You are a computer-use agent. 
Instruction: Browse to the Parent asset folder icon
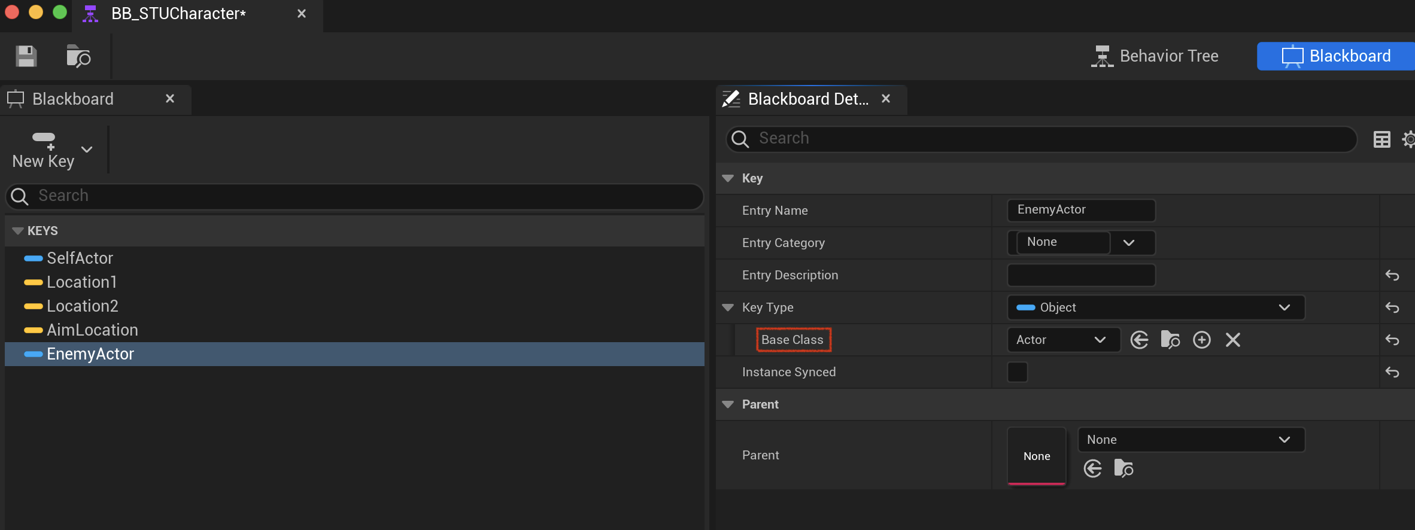[x=1124, y=468]
